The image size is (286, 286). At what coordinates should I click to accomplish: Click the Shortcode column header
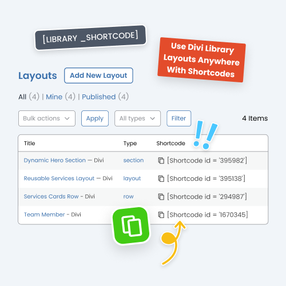(170, 143)
